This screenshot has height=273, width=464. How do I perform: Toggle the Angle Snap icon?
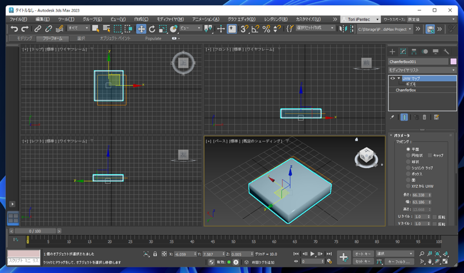(255, 28)
